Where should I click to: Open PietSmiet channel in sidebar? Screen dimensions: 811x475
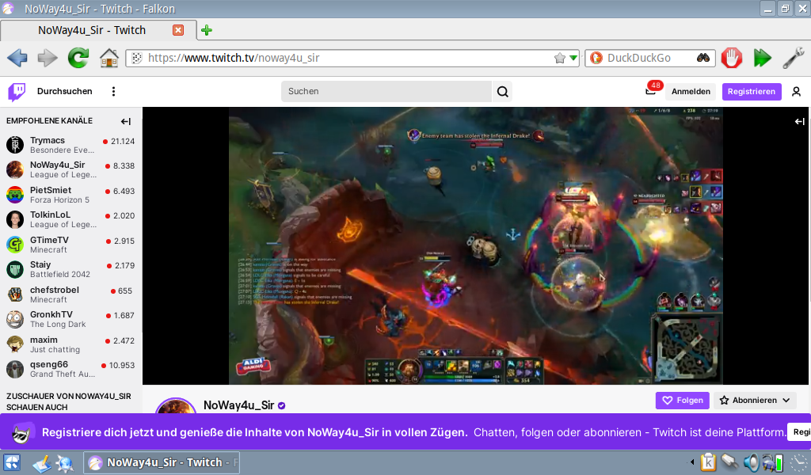(x=70, y=195)
